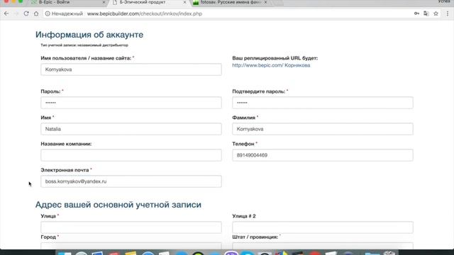The width and height of the screenshot is (454, 255).
Task: Click the Штат / провинция label
Action: pos(255,237)
